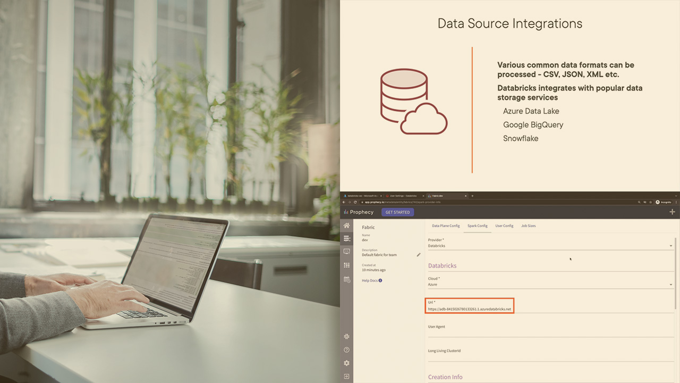The height and width of the screenshot is (383, 680).
Task: Click the monitor icon in the sidebar
Action: [346, 252]
